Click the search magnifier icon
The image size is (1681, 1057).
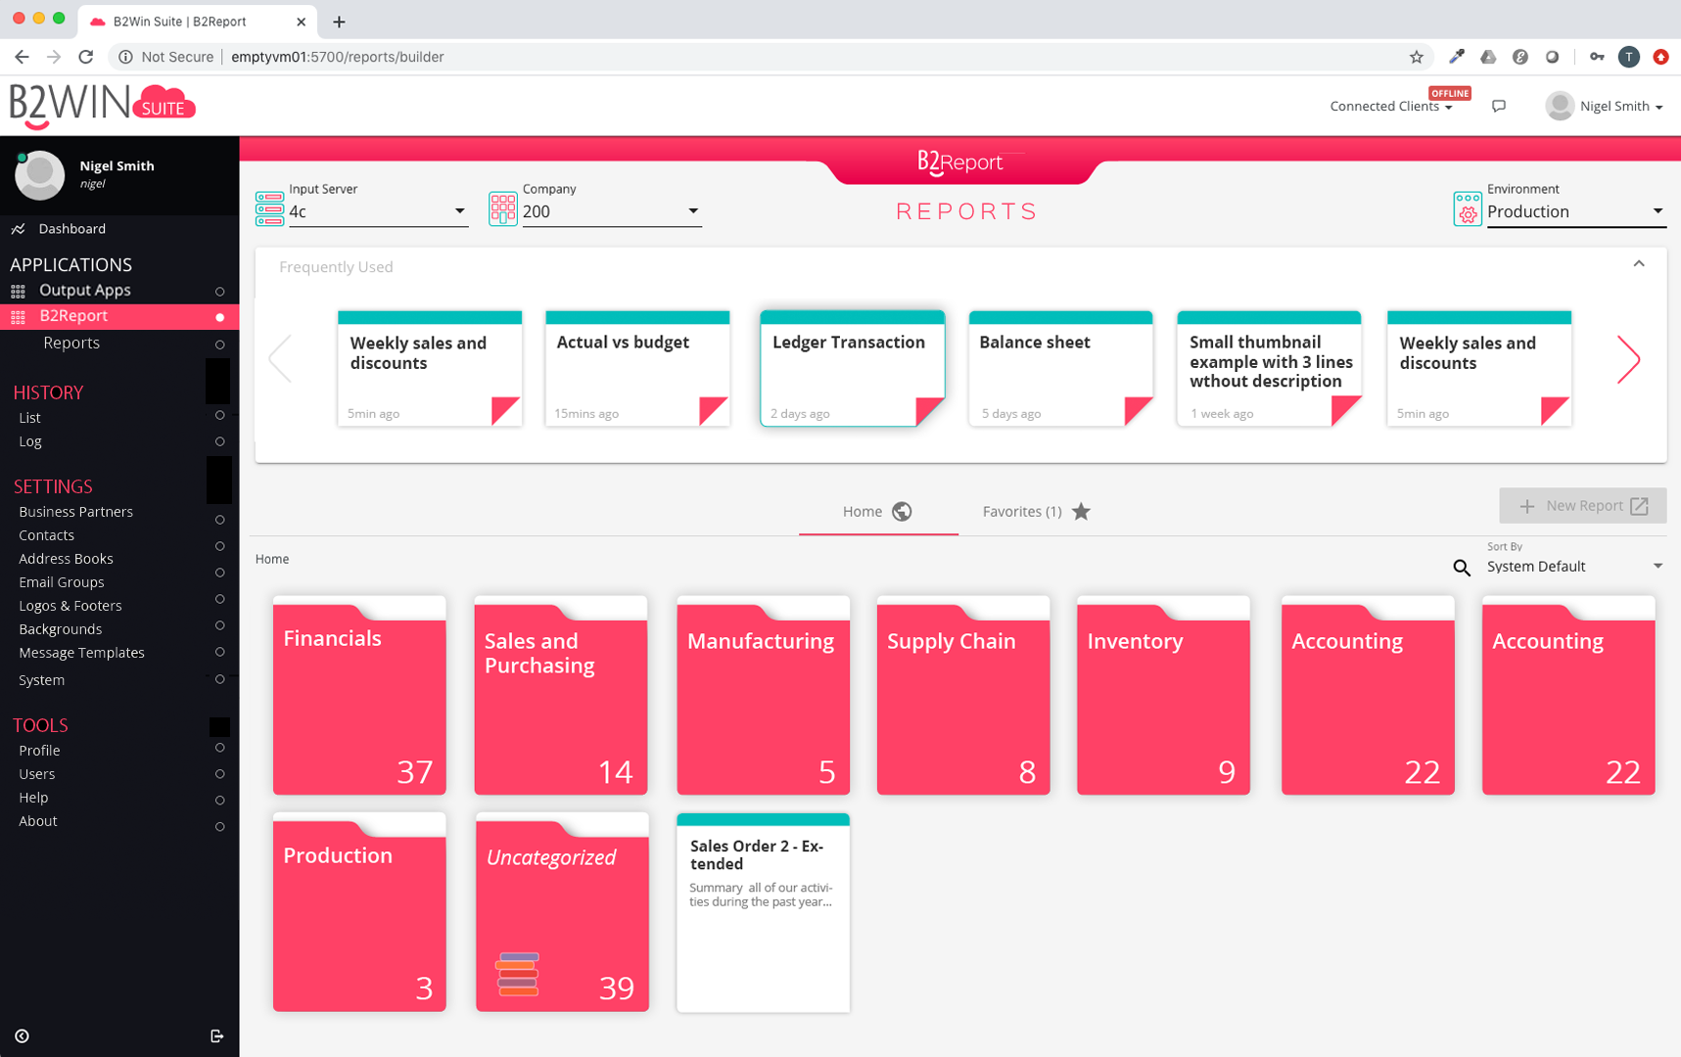coord(1462,568)
